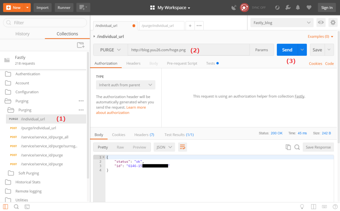Image resolution: width=340 pixels, height=211 pixels.
Task: Create a new collection folder icon
Action: [81, 45]
